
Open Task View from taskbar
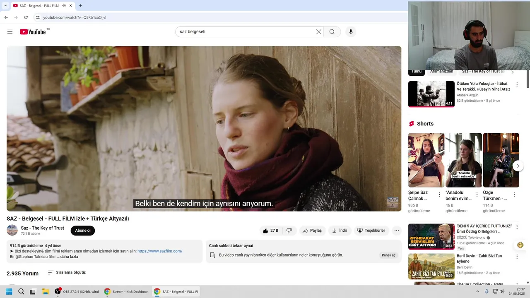click(x=33, y=291)
